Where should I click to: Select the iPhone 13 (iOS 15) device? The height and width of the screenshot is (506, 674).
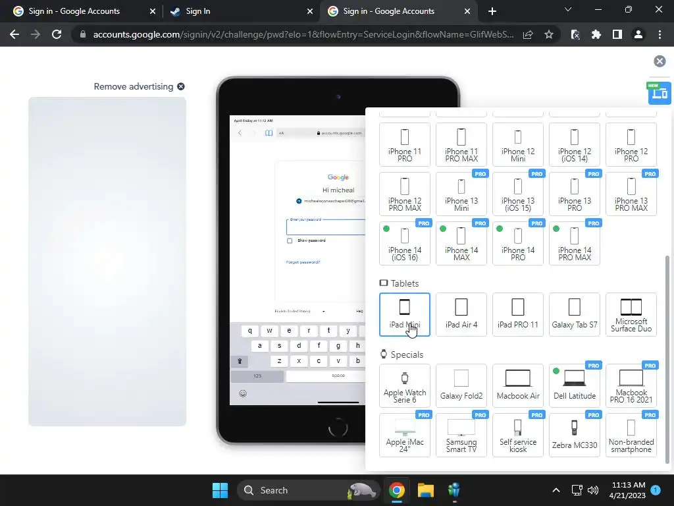[518, 194]
